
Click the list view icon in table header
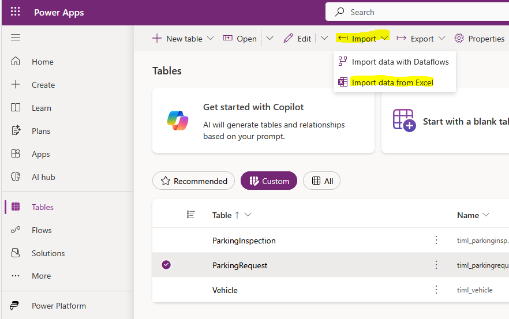(191, 215)
